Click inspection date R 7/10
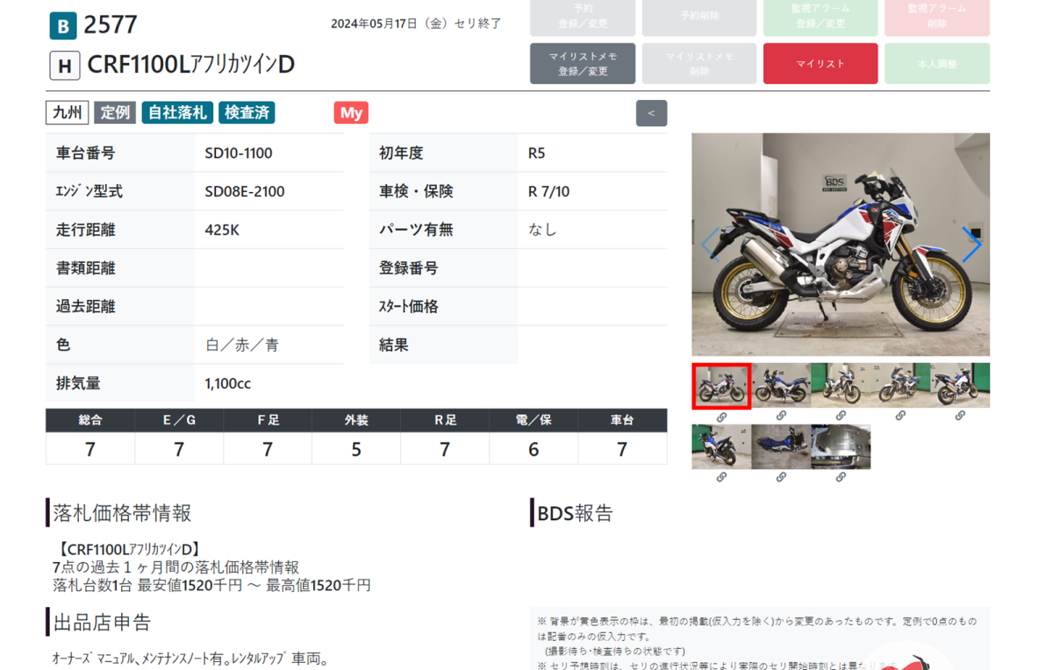Image resolution: width=1053 pixels, height=670 pixels. 549,192
